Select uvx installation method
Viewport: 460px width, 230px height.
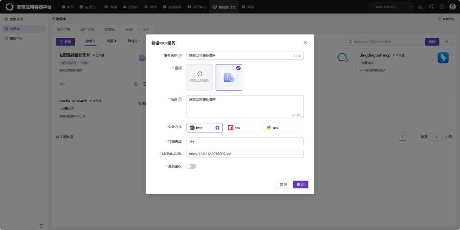pyautogui.click(x=281, y=128)
